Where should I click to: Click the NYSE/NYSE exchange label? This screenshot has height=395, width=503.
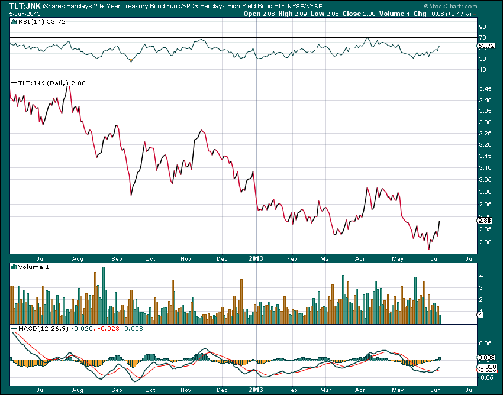(x=305, y=7)
